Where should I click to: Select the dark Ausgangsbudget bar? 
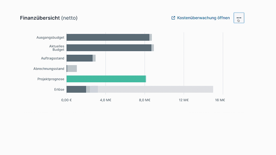pyautogui.click(x=108, y=37)
